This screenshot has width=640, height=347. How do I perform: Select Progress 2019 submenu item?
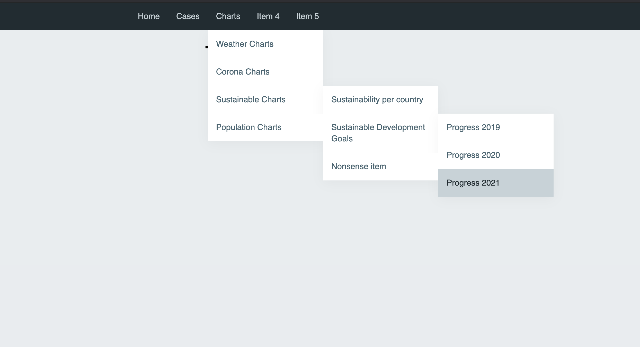coord(473,127)
